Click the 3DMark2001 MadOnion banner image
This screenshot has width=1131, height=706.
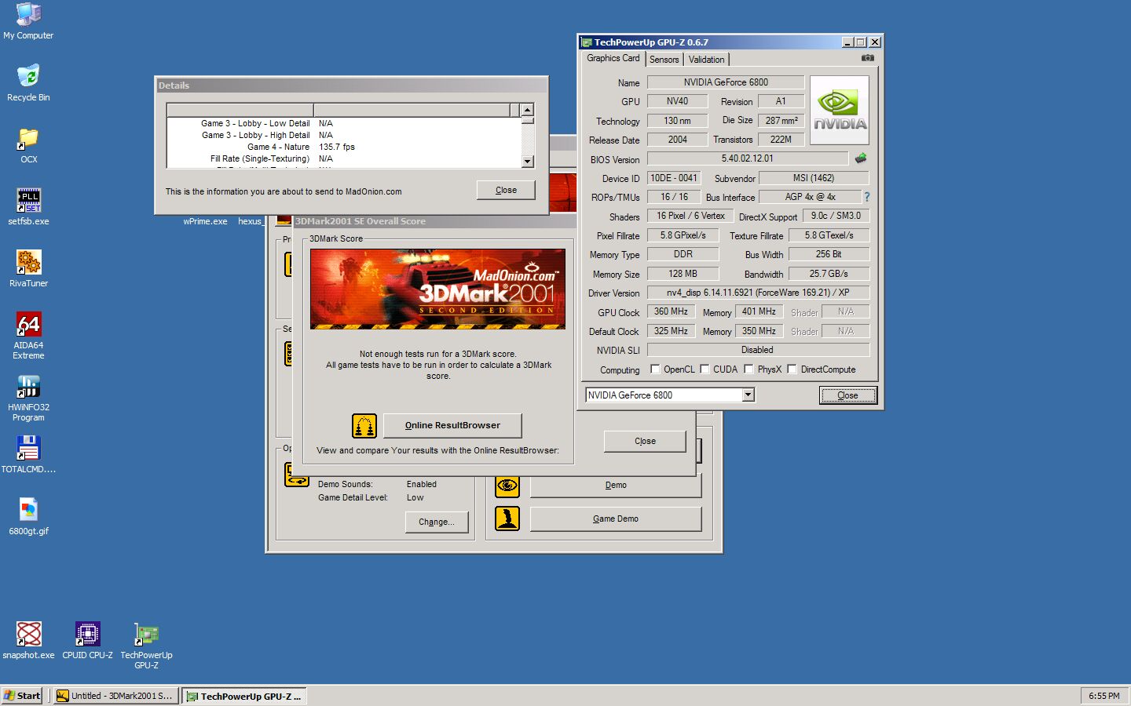point(437,289)
